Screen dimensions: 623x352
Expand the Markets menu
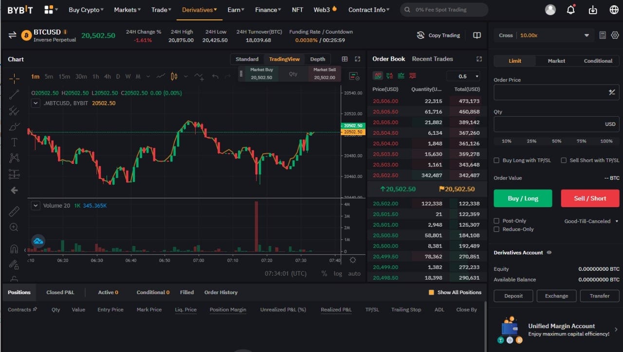tap(127, 10)
